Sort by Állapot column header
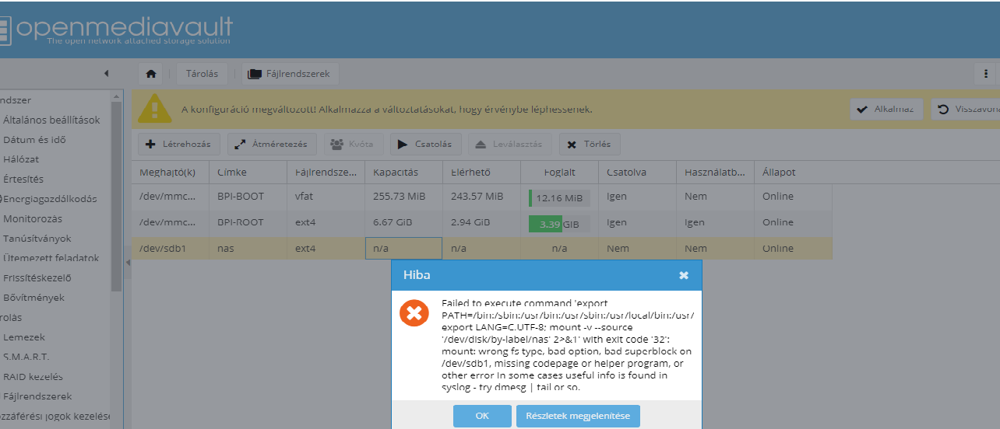 793,172
